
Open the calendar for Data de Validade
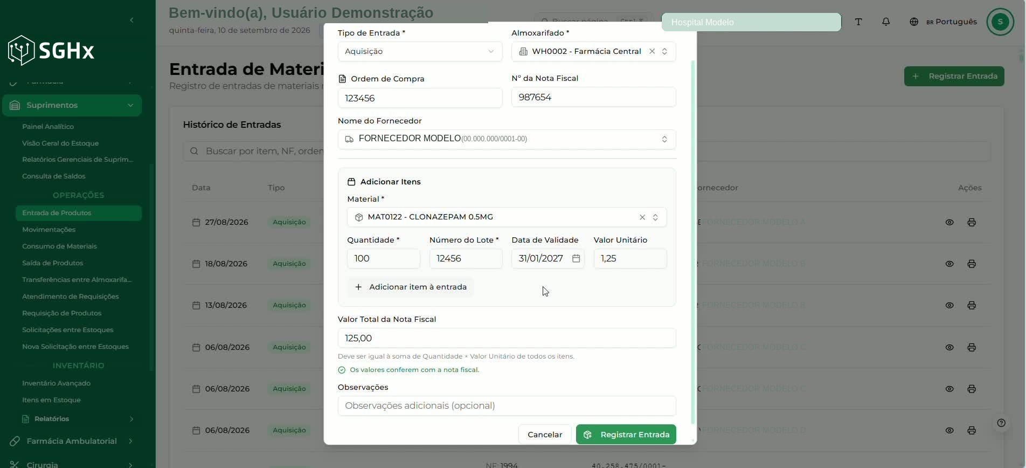coord(576,259)
